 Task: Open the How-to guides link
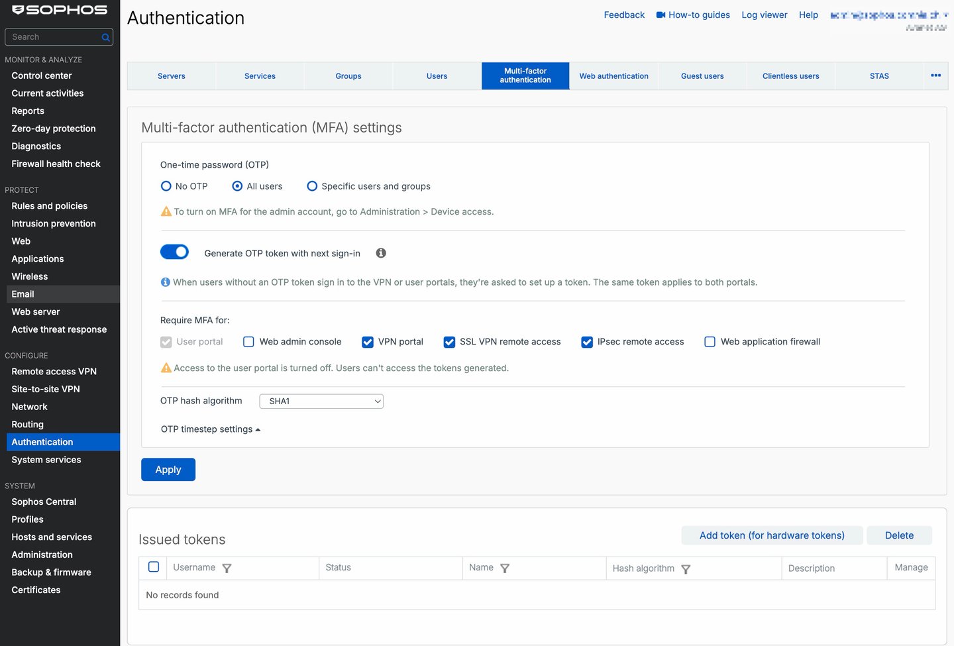coord(699,15)
